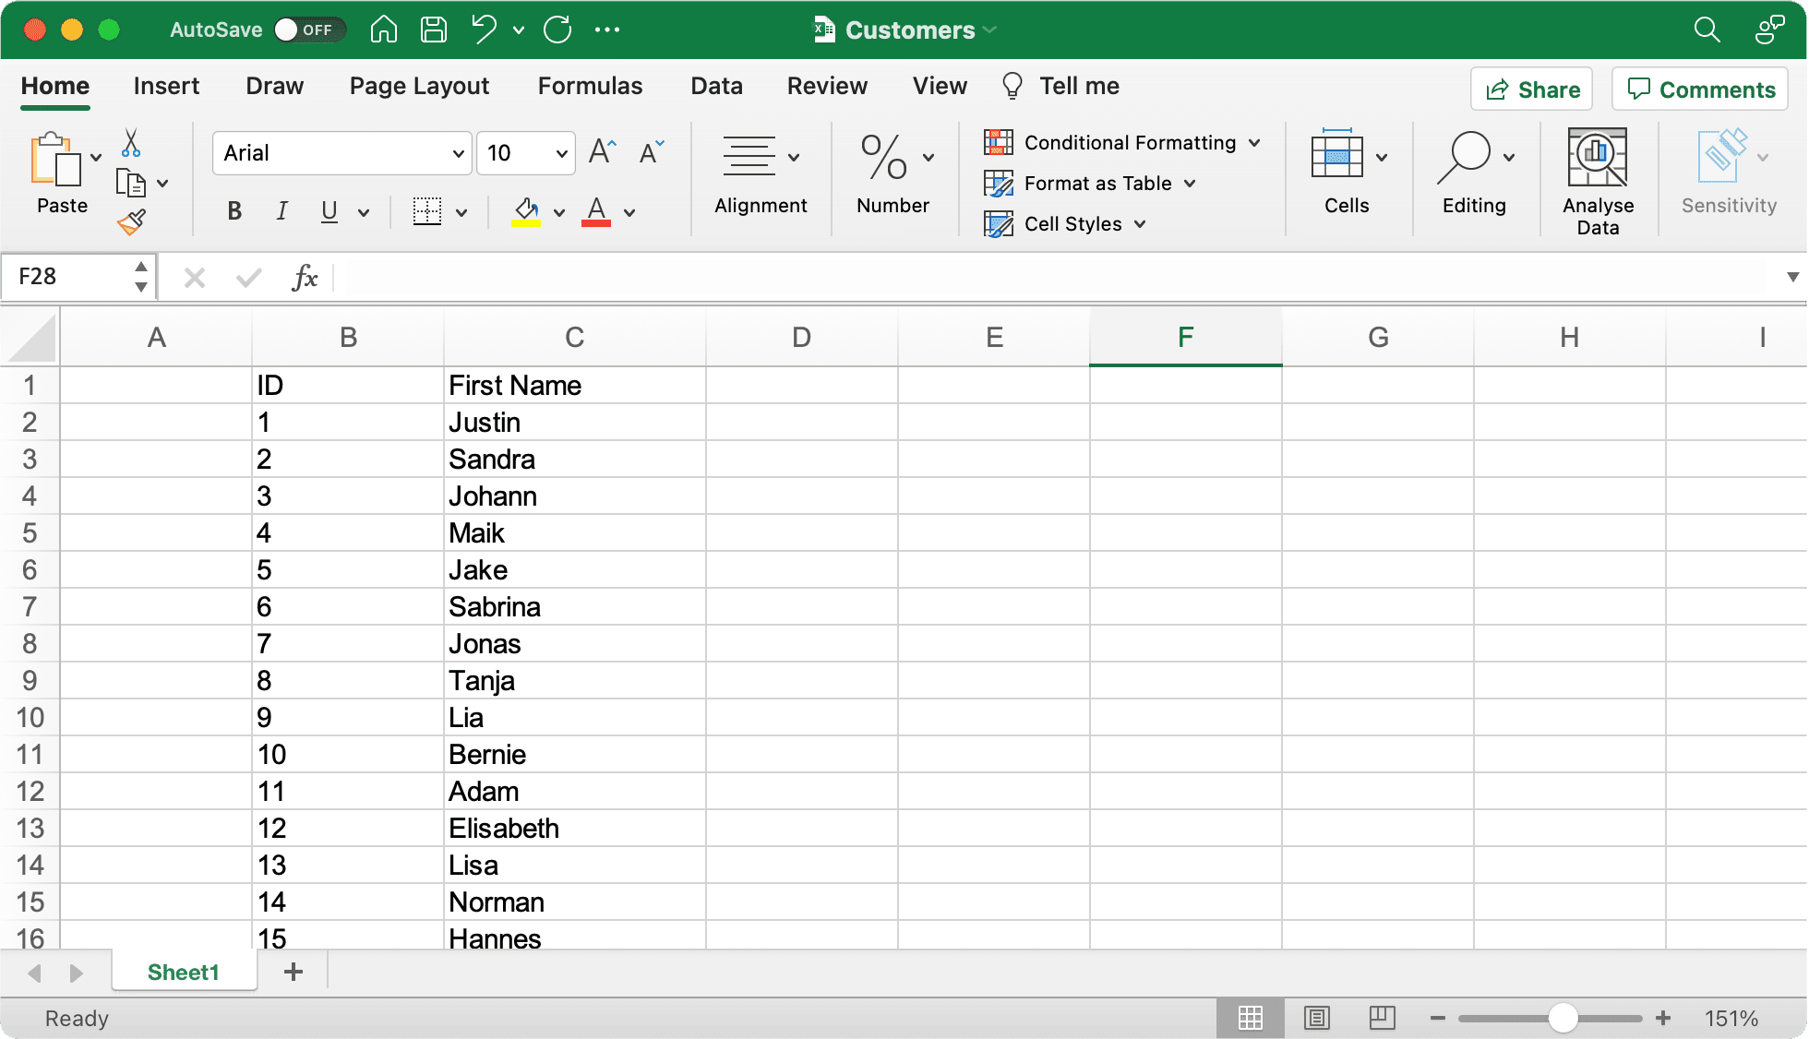1809x1039 pixels.
Task: Click the Increase Font Size icon
Action: click(602, 151)
